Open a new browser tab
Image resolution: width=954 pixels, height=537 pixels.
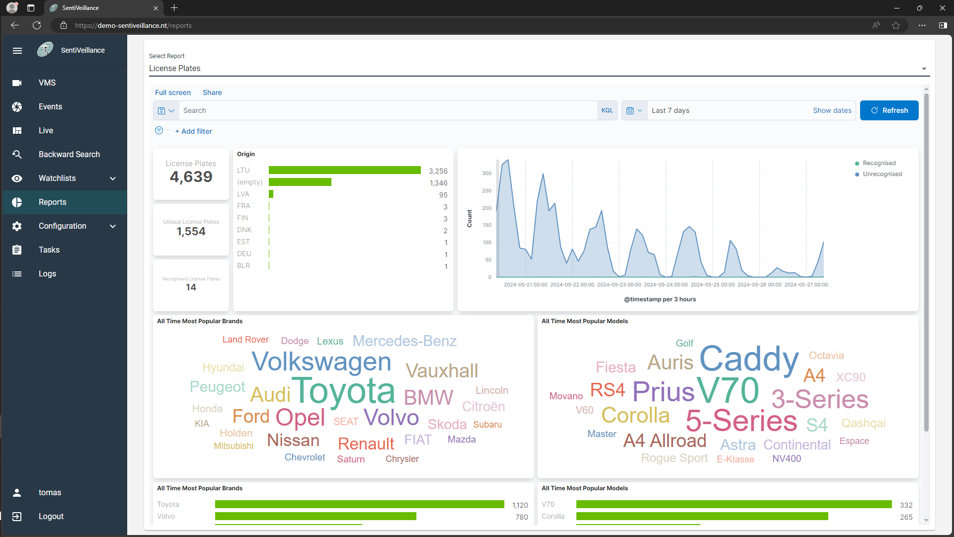174,8
